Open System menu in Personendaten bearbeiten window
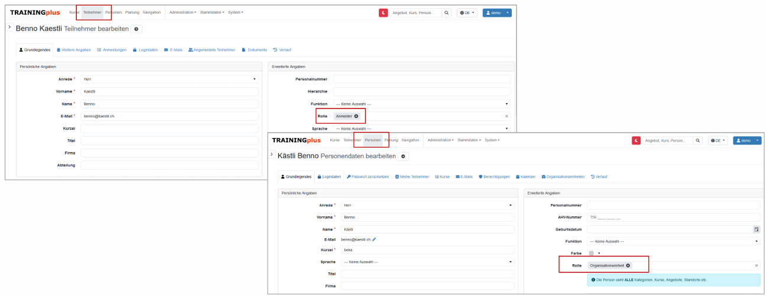Viewport: 767px width, 296px height. click(x=493, y=140)
